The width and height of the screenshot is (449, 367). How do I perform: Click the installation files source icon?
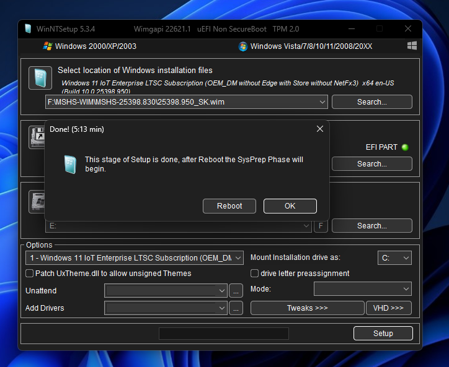click(40, 78)
